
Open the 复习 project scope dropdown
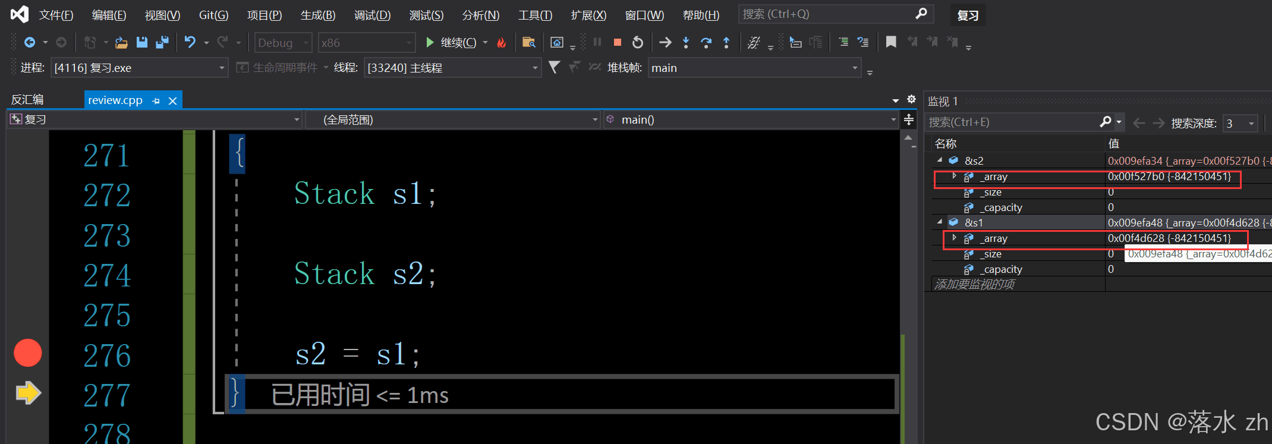coord(155,119)
